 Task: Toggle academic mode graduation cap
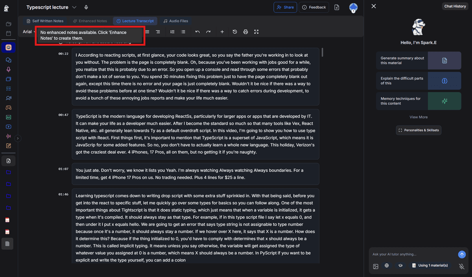coord(400,266)
